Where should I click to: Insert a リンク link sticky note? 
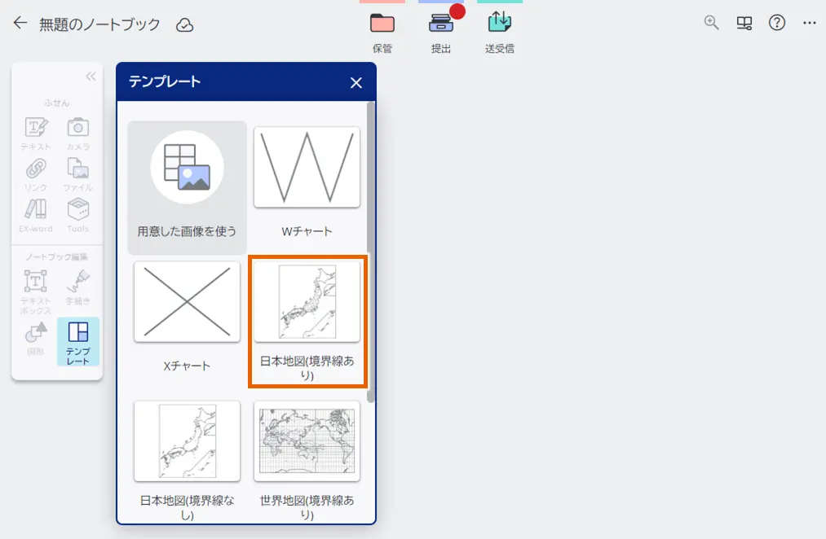pyautogui.click(x=36, y=173)
